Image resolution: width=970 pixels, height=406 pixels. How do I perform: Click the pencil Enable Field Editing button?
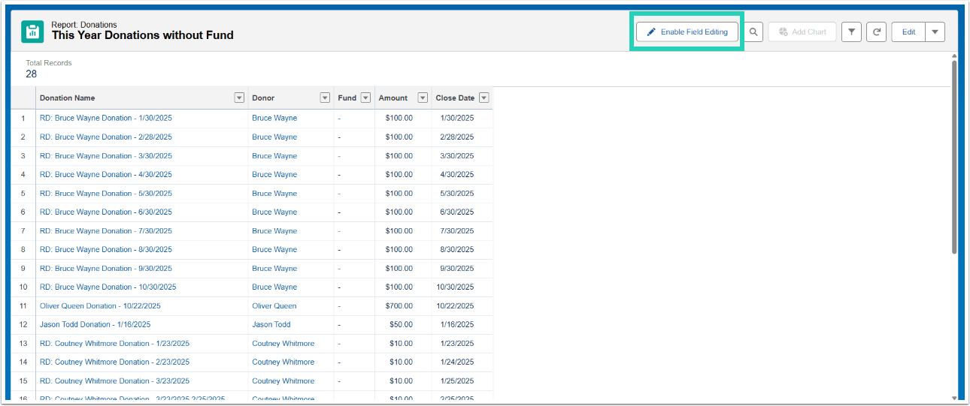(x=687, y=32)
